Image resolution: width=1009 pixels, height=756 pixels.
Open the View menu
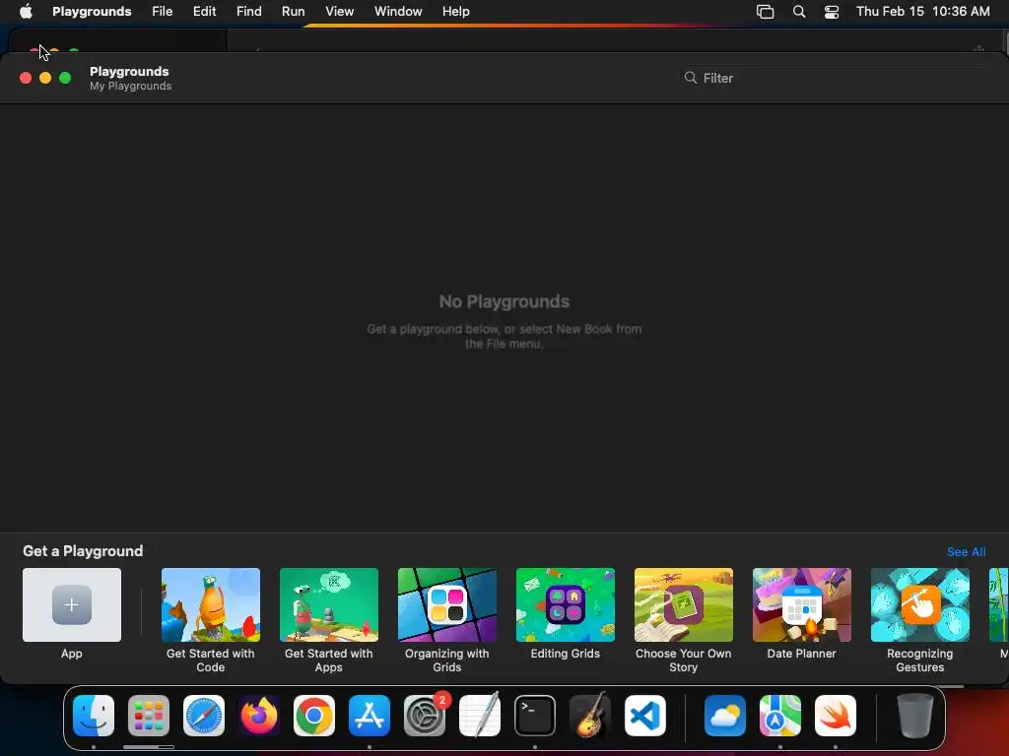(x=339, y=11)
